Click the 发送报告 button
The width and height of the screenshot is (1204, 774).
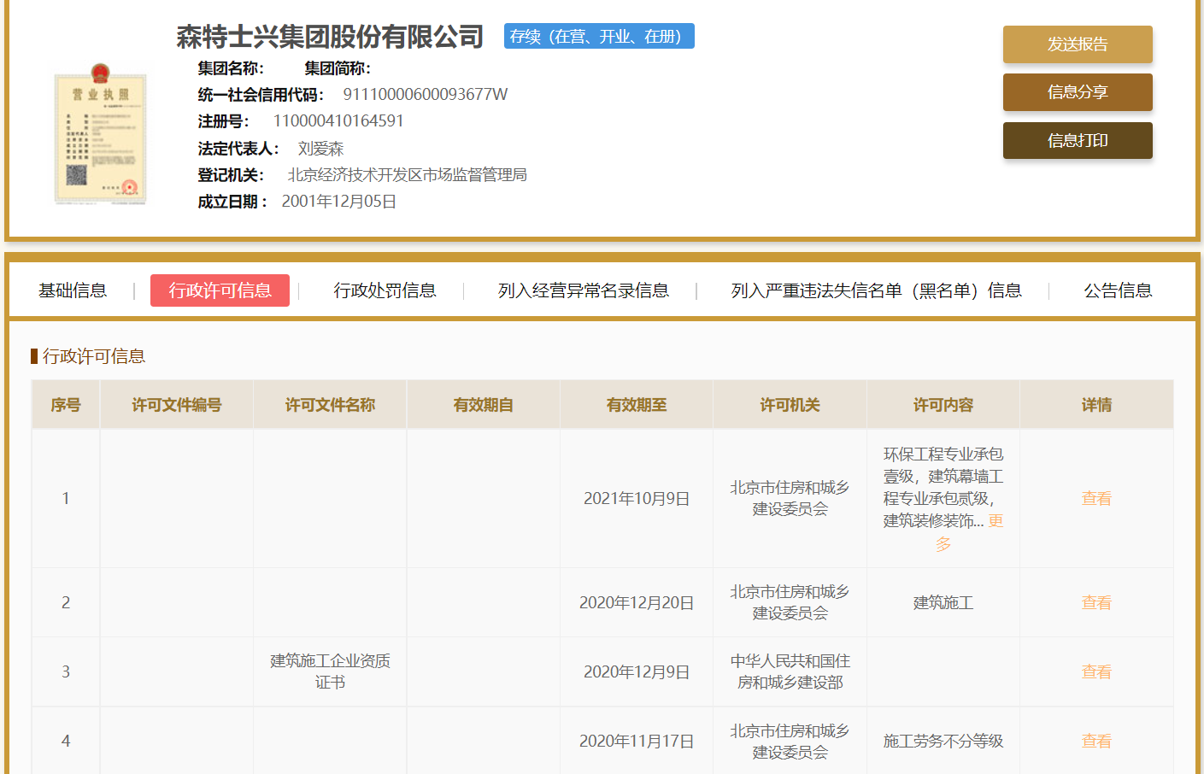pos(1078,44)
